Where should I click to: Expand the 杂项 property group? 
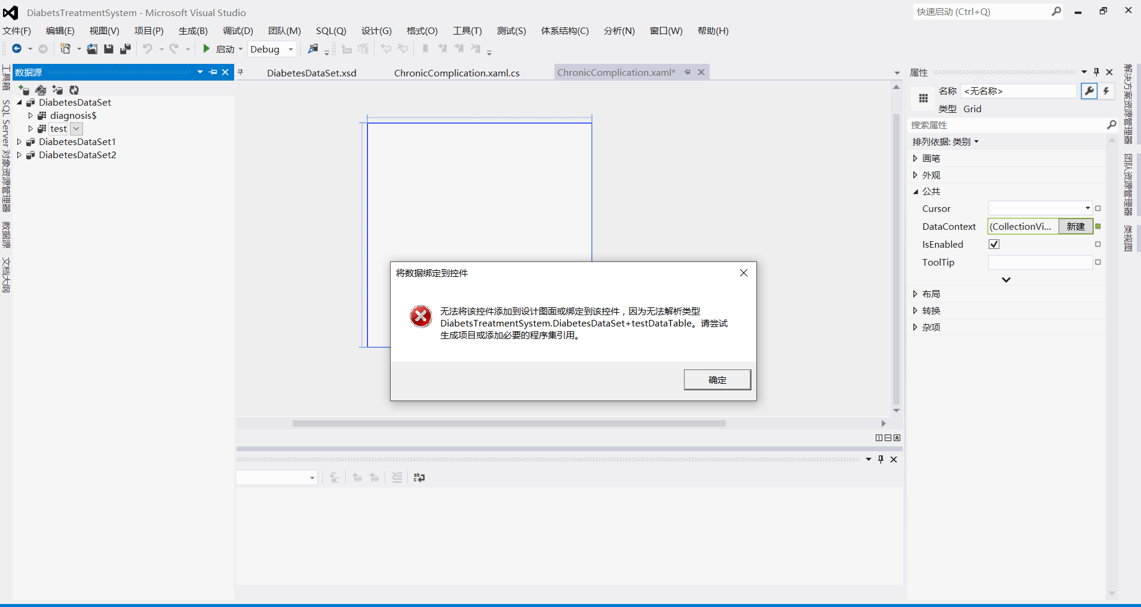tap(915, 327)
